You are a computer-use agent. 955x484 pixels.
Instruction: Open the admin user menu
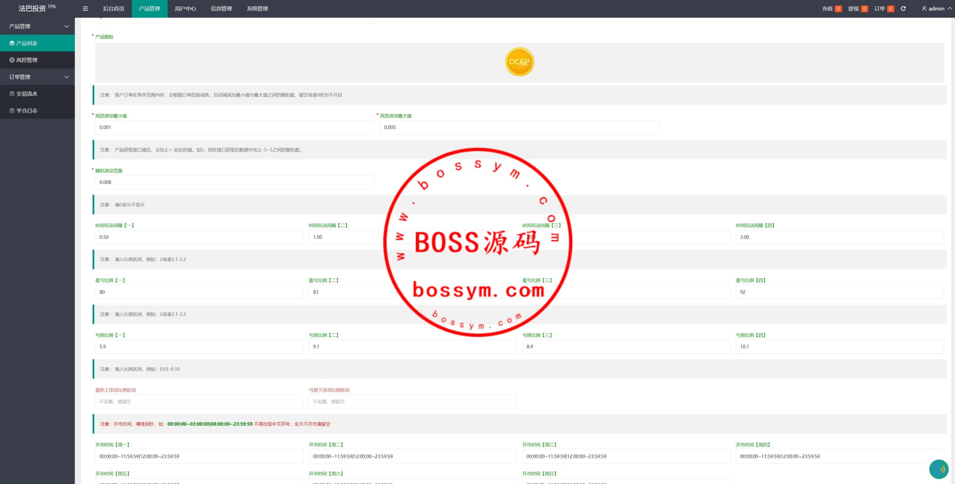point(936,9)
